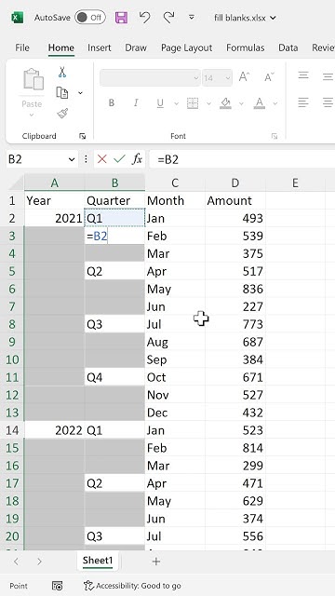
Task: Toggle Bold formatting
Action: pos(112,102)
